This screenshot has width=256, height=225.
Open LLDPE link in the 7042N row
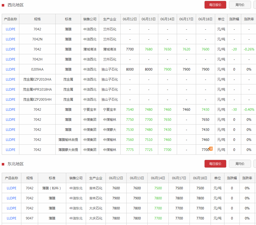click(11, 39)
